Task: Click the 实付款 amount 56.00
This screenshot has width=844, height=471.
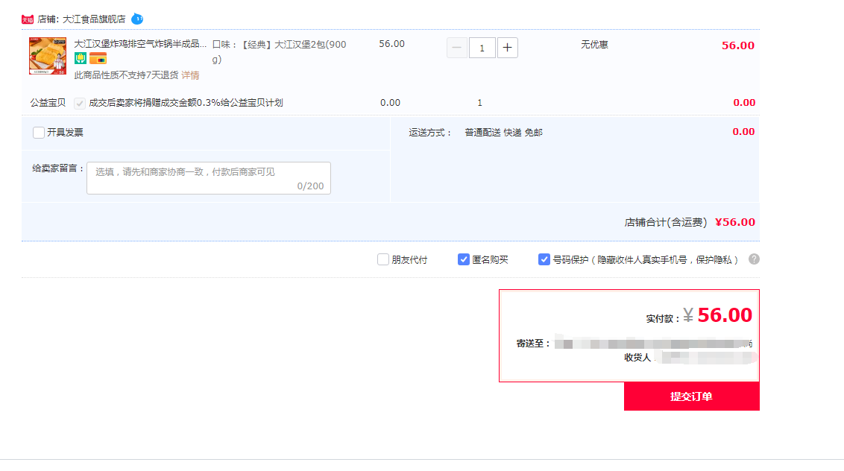Action: coord(725,315)
